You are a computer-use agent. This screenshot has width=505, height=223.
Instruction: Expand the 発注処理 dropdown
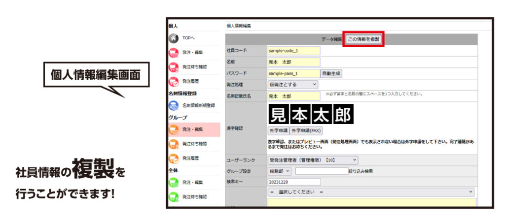(x=292, y=85)
